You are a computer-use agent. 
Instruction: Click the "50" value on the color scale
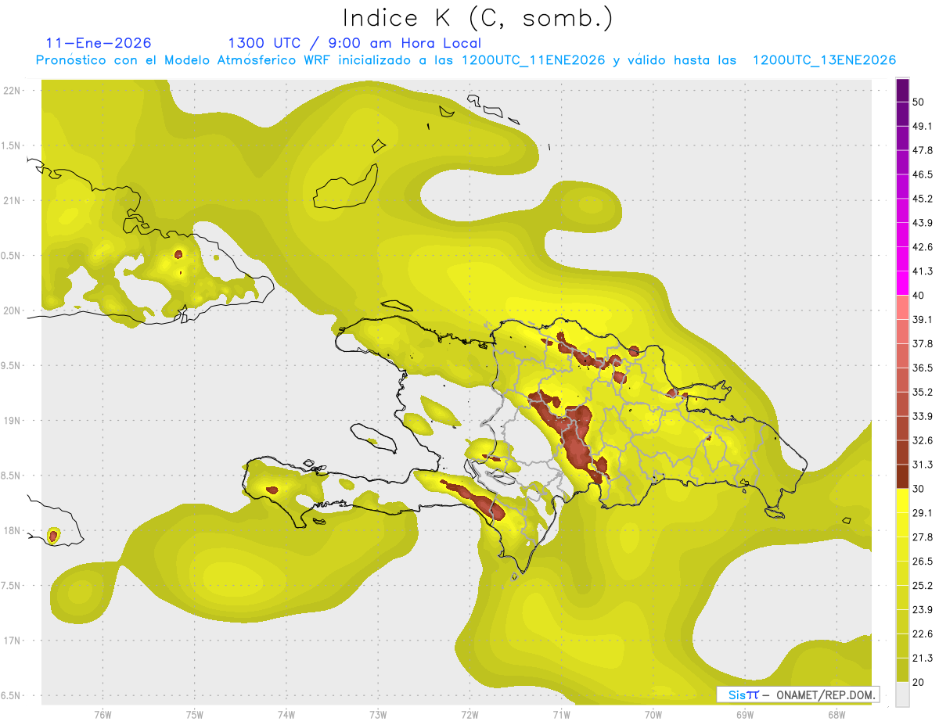click(919, 102)
